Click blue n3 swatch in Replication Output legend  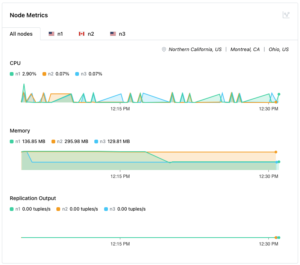click(x=106, y=209)
